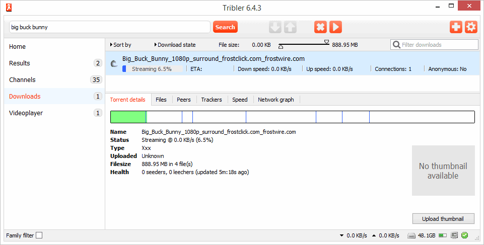Open download speed limit arrow in status bar
The image size is (484, 245).
[x=342, y=235]
